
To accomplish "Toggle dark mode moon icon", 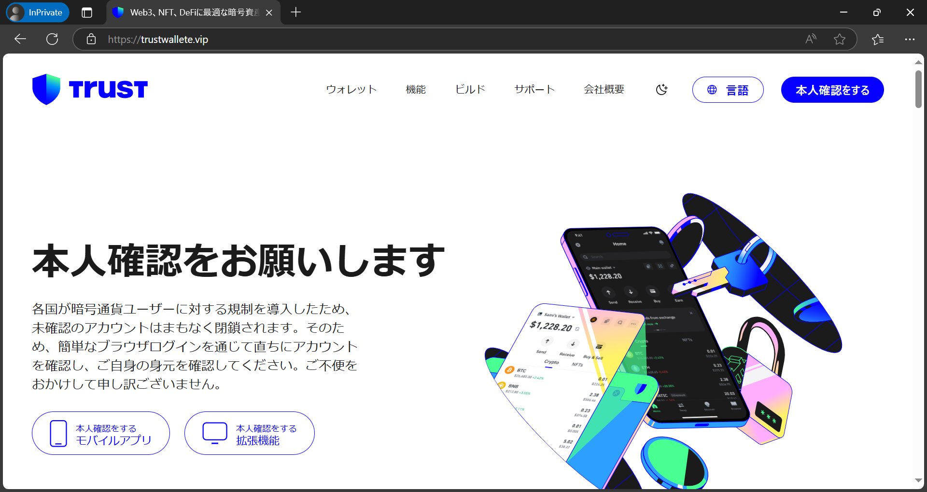I will 661,90.
